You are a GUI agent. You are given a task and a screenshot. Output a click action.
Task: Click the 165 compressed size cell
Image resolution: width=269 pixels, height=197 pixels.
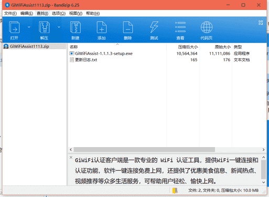pos(194,60)
